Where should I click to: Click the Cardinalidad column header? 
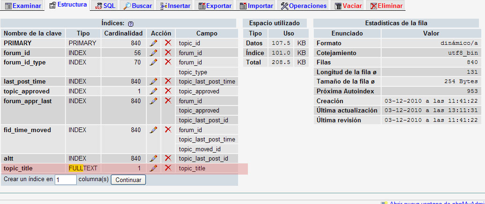(124, 33)
